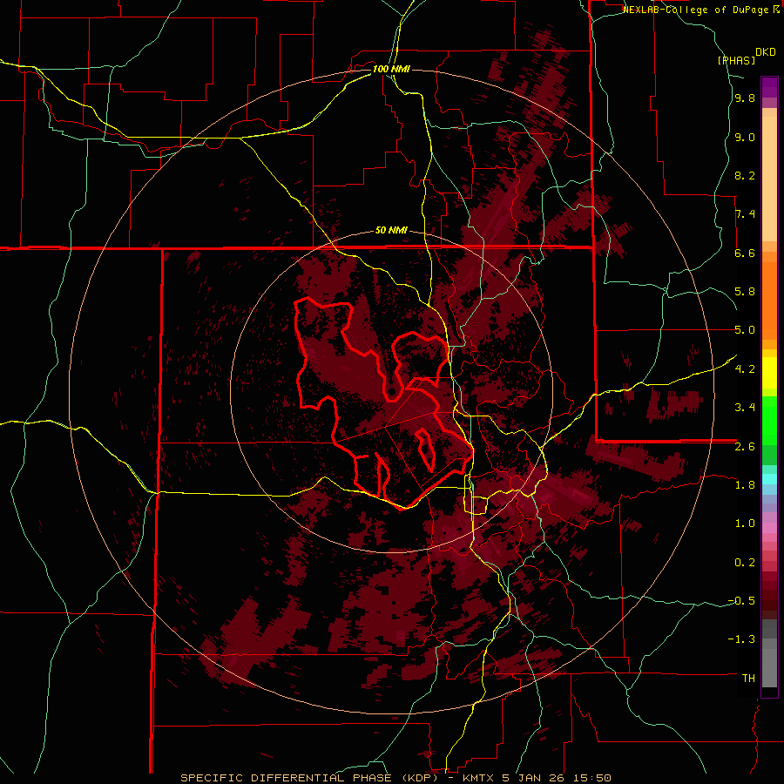Click the -1.3 scale value
This screenshot has height=784, width=784.
pyautogui.click(x=741, y=639)
